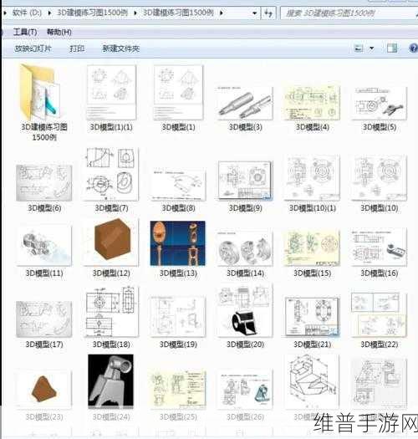
Task: Click the change view icon
Action: (x=359, y=48)
